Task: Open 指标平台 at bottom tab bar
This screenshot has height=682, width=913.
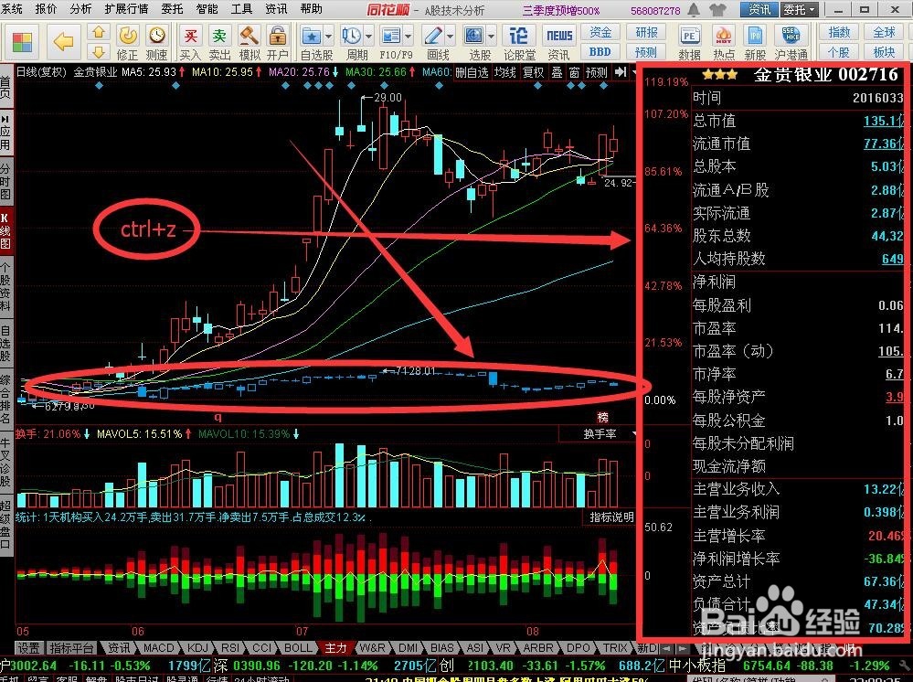Action: click(71, 647)
